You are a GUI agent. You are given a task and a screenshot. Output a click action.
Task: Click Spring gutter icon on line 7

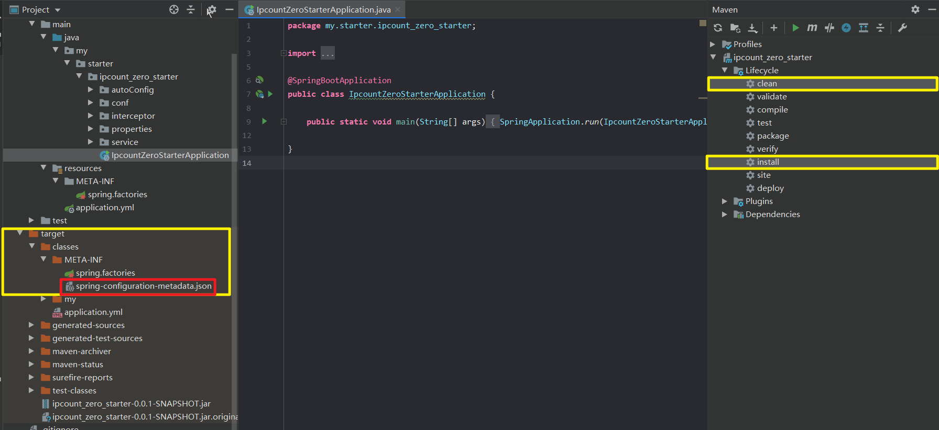click(x=259, y=94)
